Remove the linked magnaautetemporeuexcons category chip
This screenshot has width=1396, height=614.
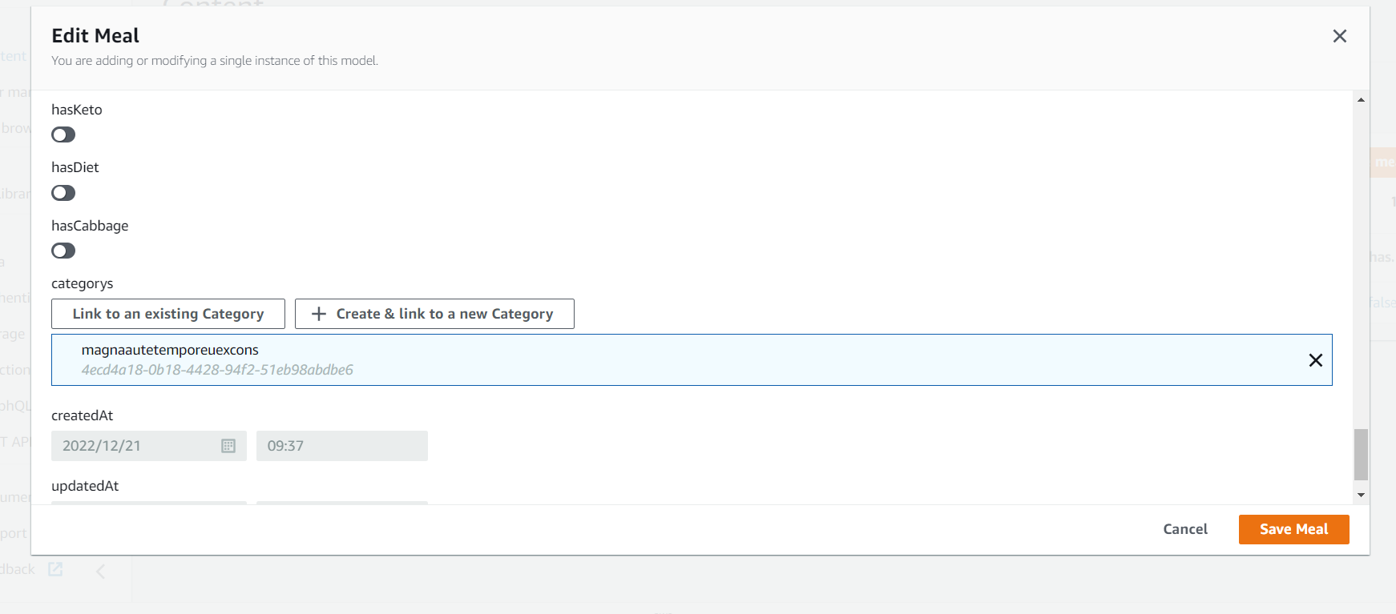pyautogui.click(x=1315, y=360)
